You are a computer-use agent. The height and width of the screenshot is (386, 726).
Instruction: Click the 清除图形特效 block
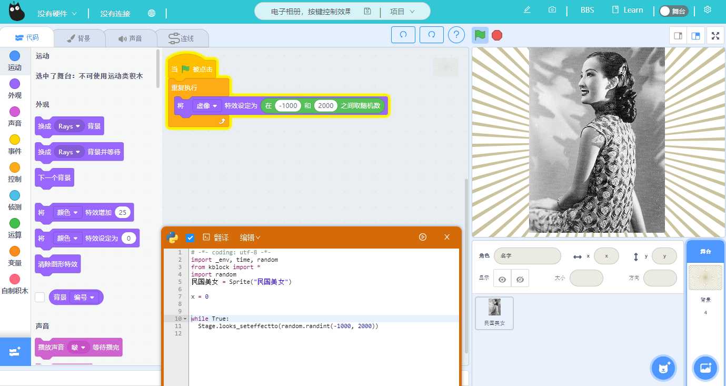tap(57, 264)
